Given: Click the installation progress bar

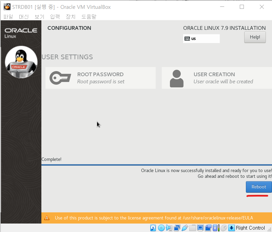Looking at the screenshot, I should tap(157, 165).
